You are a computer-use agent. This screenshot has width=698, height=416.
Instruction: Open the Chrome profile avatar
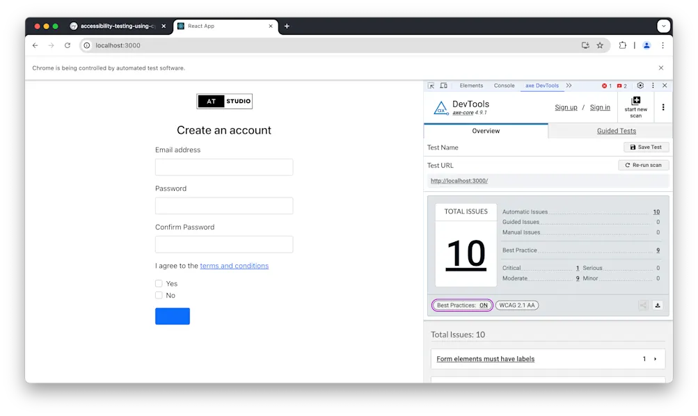pyautogui.click(x=647, y=45)
